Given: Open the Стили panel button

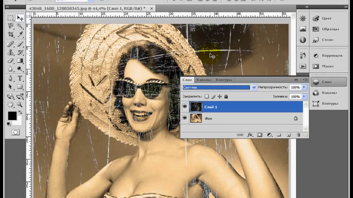Looking at the screenshot, I should (323, 40).
